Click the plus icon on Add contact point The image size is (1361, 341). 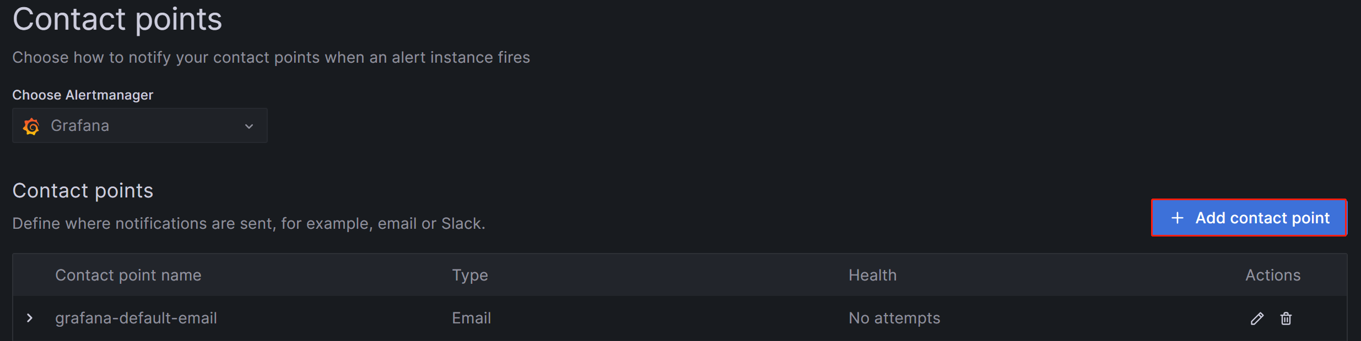tap(1177, 218)
